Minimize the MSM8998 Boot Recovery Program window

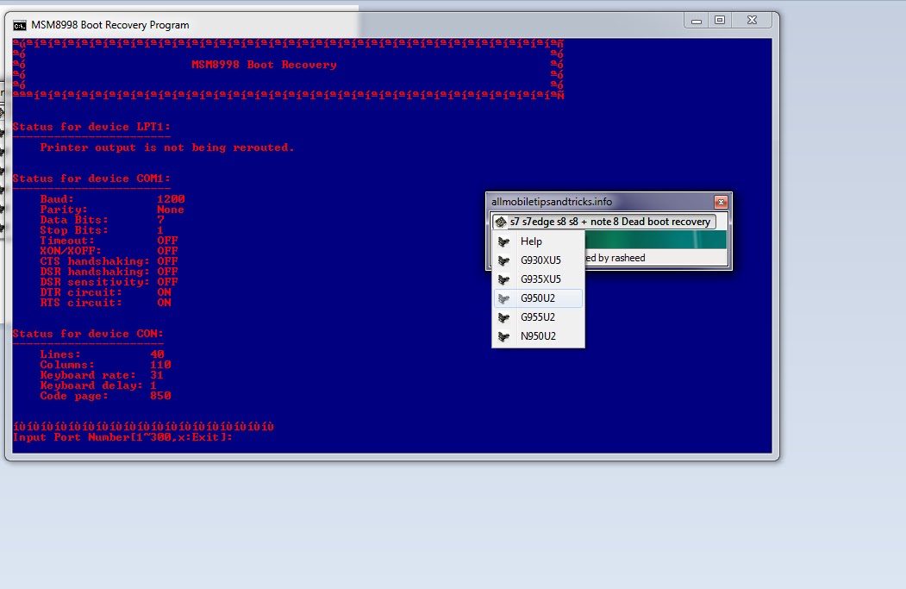click(x=697, y=20)
